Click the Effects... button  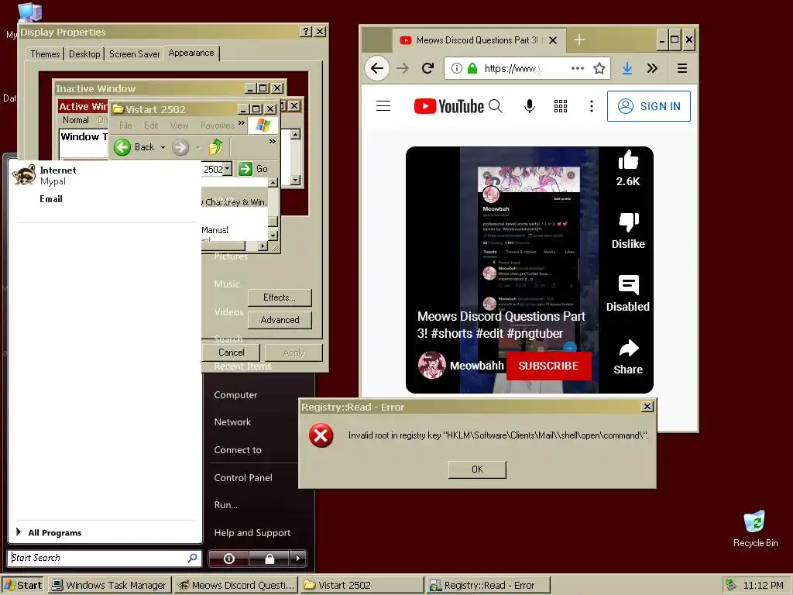[x=279, y=297]
